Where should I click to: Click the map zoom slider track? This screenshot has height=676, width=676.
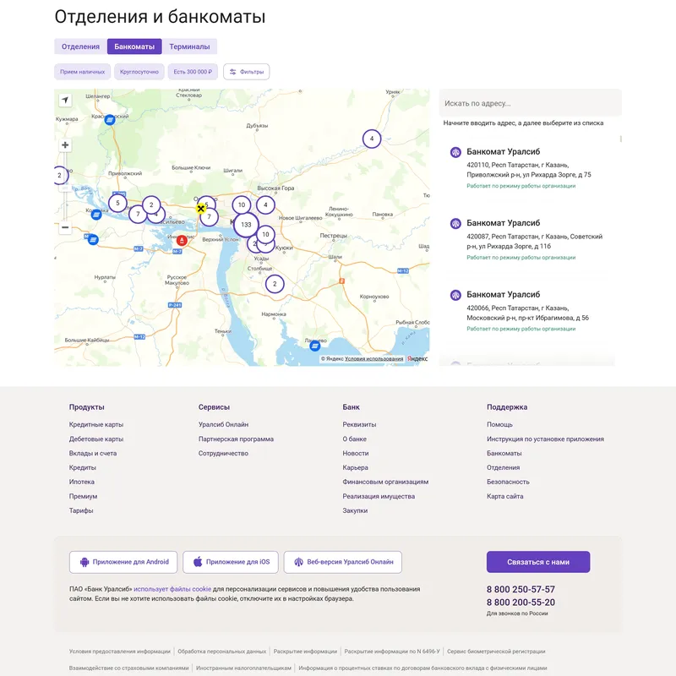tap(65, 186)
